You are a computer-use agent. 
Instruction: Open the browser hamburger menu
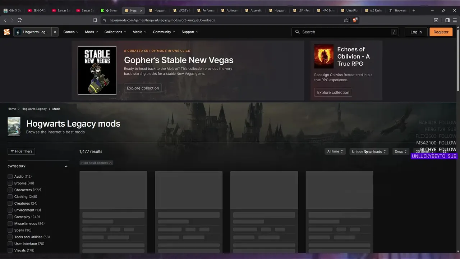pos(455,20)
